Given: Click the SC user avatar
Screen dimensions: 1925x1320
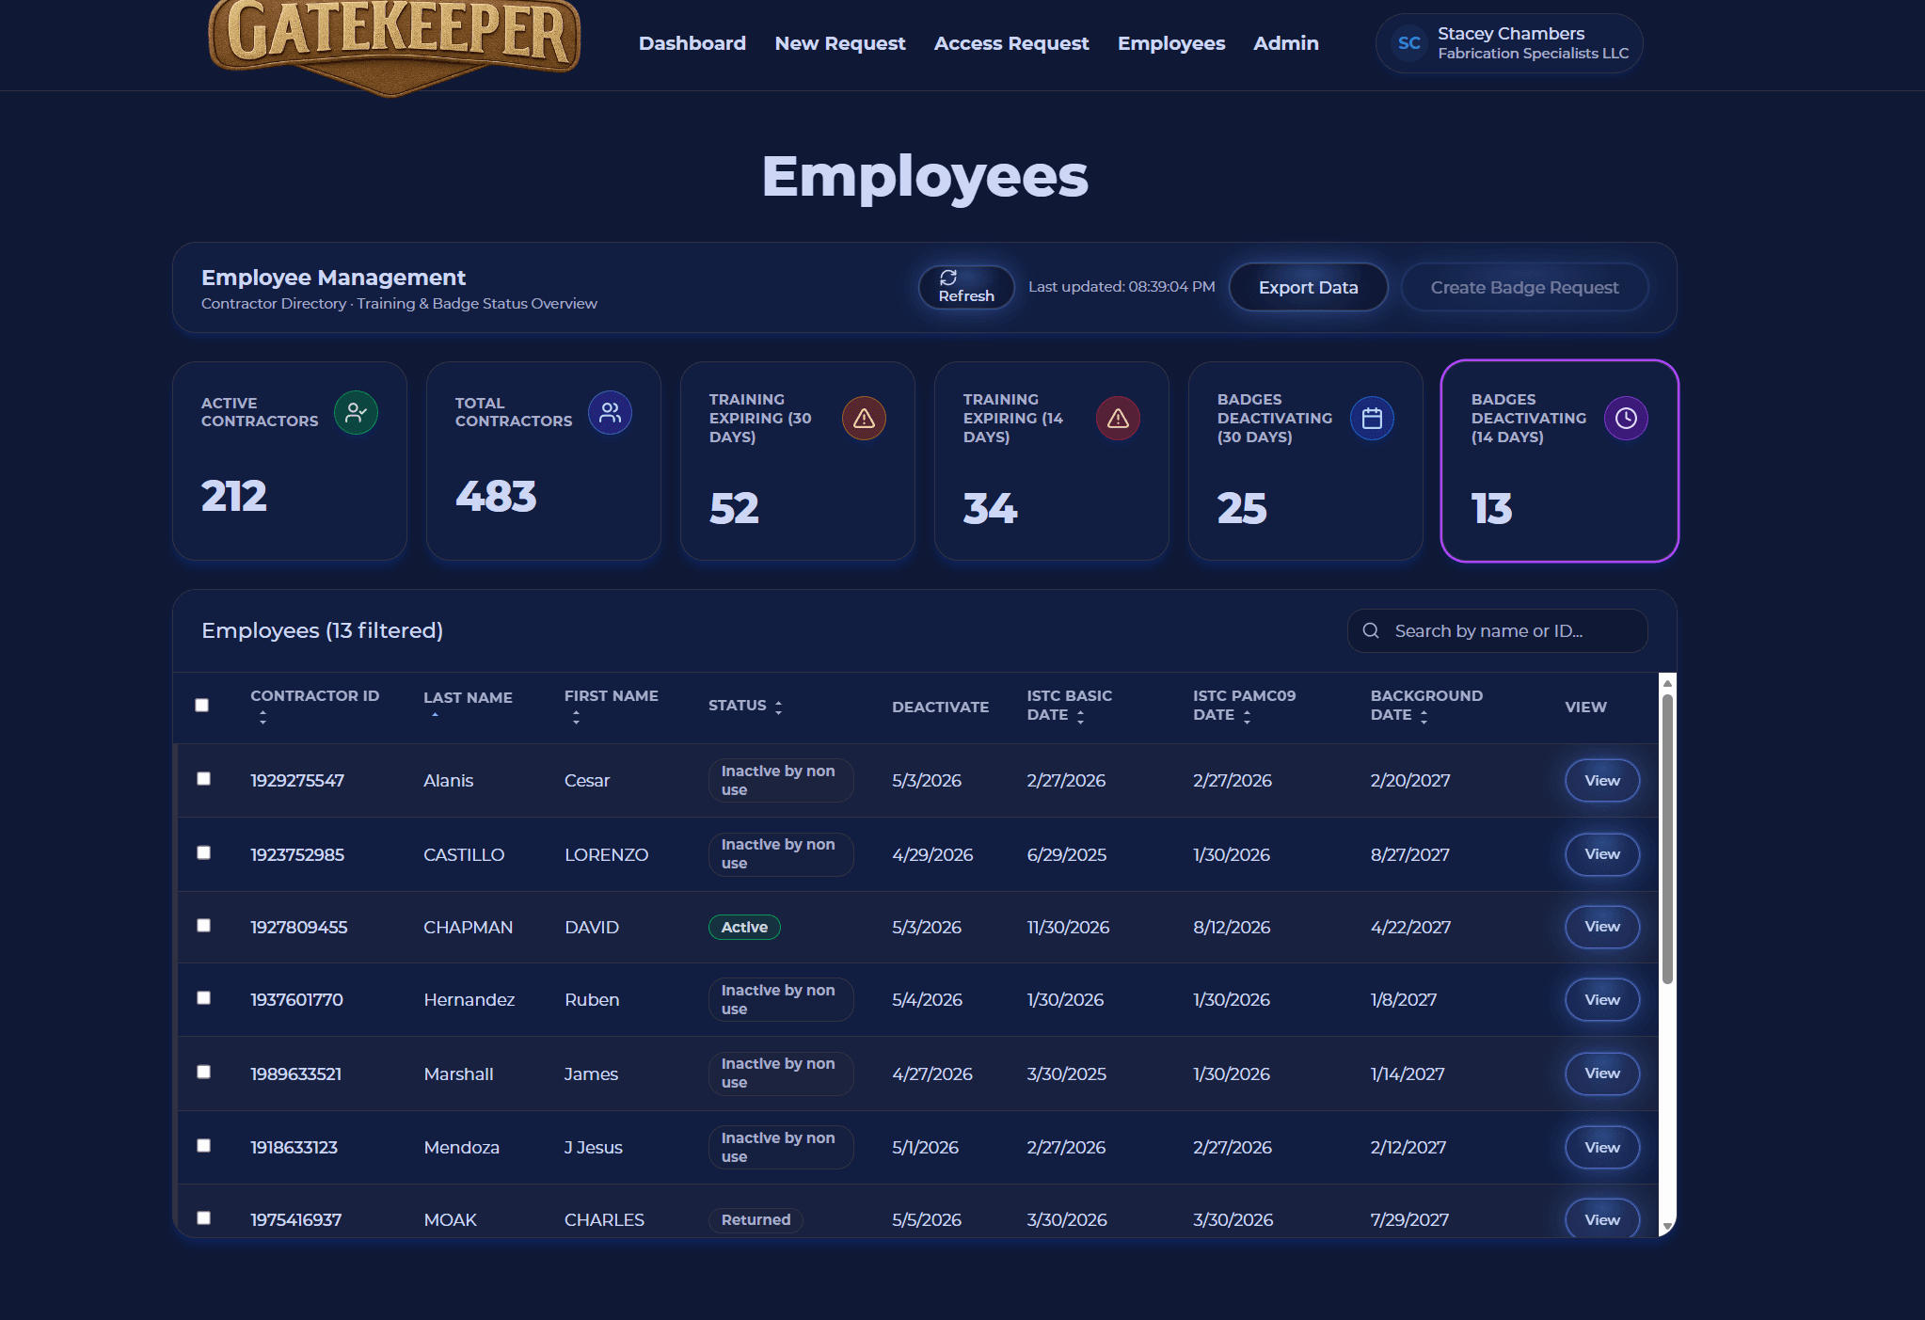Looking at the screenshot, I should click(x=1408, y=43).
